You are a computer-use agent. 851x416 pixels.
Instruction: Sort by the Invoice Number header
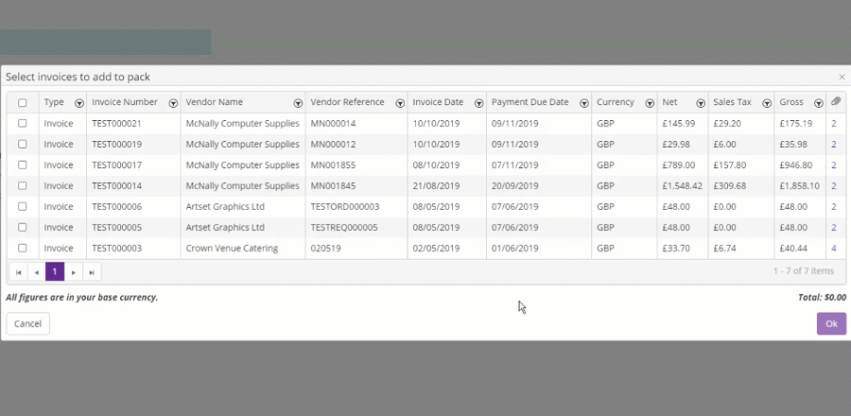click(125, 102)
